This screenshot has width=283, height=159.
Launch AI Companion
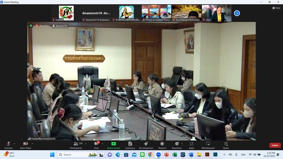[x=146, y=145]
